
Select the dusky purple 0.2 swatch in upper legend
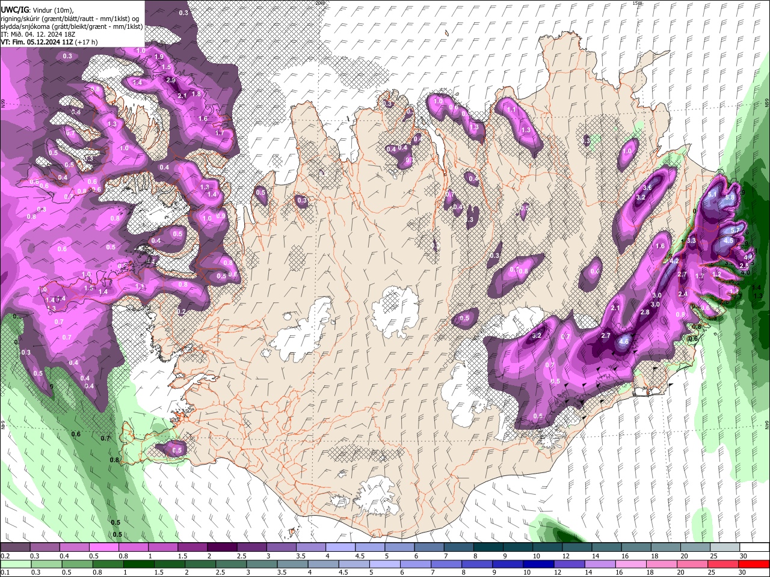coord(15,548)
